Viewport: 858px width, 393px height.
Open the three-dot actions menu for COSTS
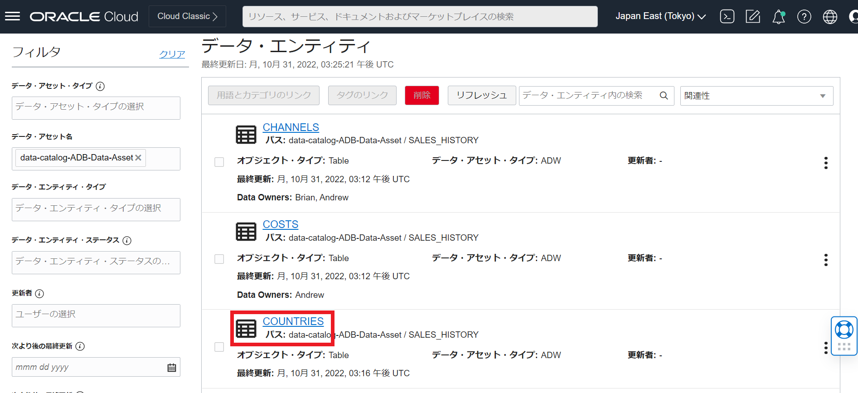[826, 260]
